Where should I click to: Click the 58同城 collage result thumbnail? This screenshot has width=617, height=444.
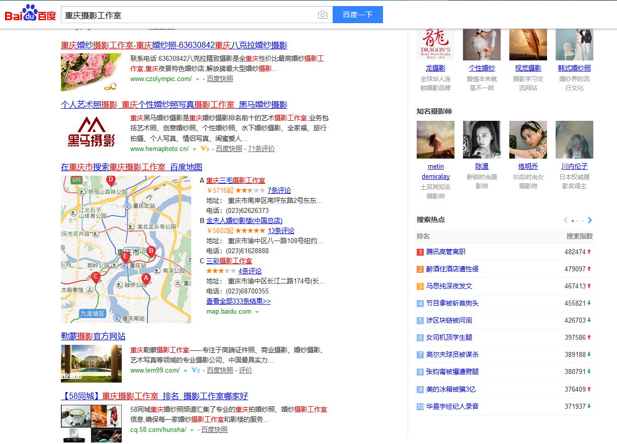click(91, 423)
